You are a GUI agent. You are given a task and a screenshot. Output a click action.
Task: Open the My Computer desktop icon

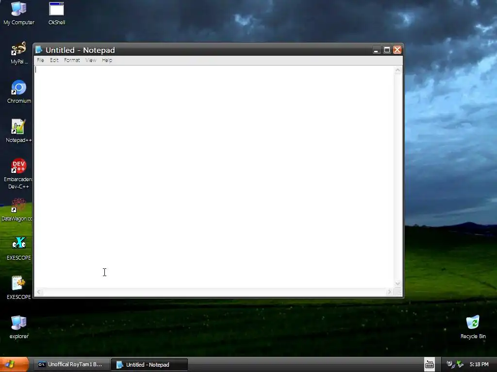click(19, 14)
